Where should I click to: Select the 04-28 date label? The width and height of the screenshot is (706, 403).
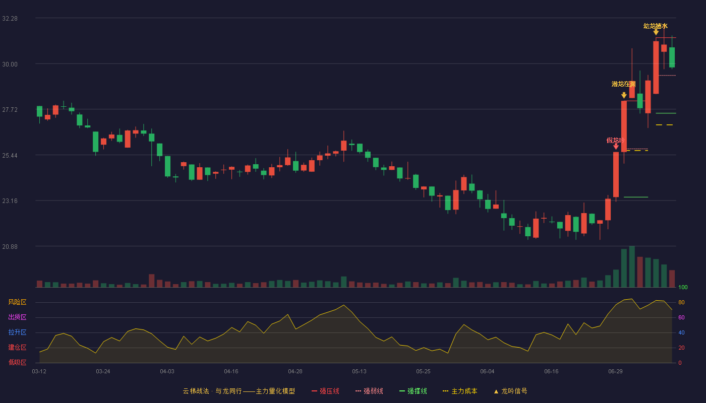[295, 371]
